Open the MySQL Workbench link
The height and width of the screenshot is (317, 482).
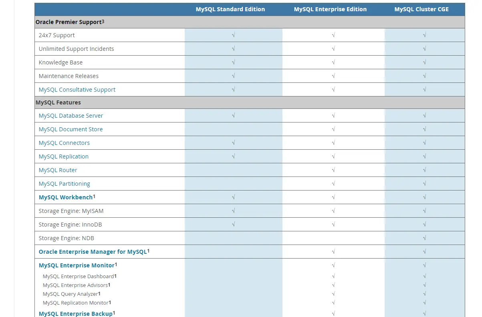click(66, 197)
